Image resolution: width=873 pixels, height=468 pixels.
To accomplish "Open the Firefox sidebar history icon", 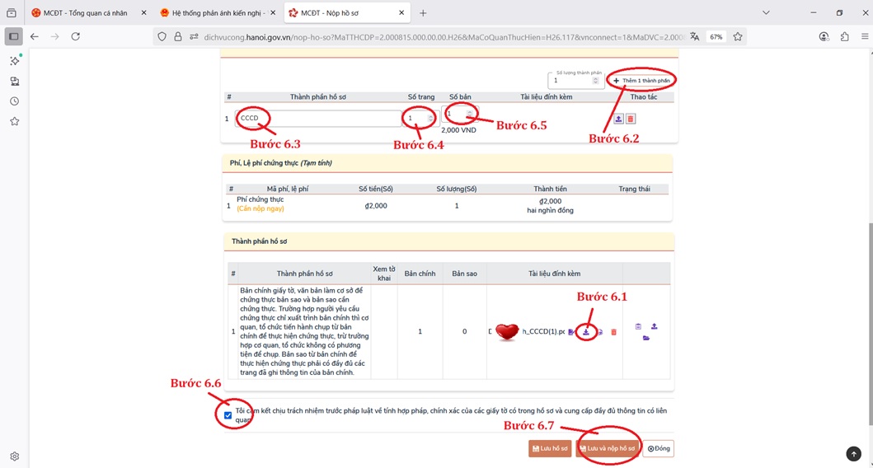I will coord(14,101).
